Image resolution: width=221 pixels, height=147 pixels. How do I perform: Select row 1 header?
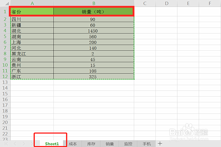(5, 11)
